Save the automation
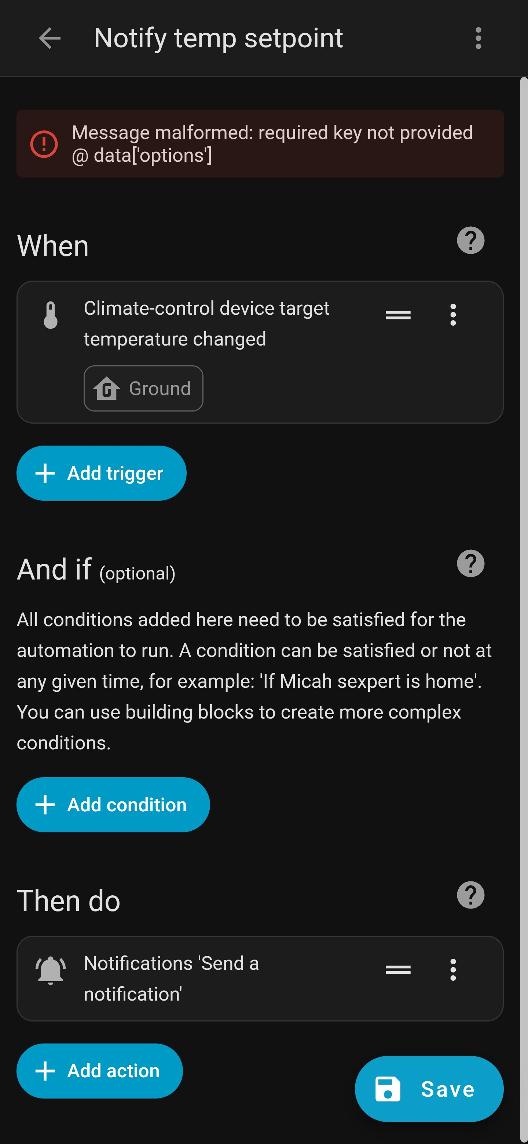 tap(429, 1089)
